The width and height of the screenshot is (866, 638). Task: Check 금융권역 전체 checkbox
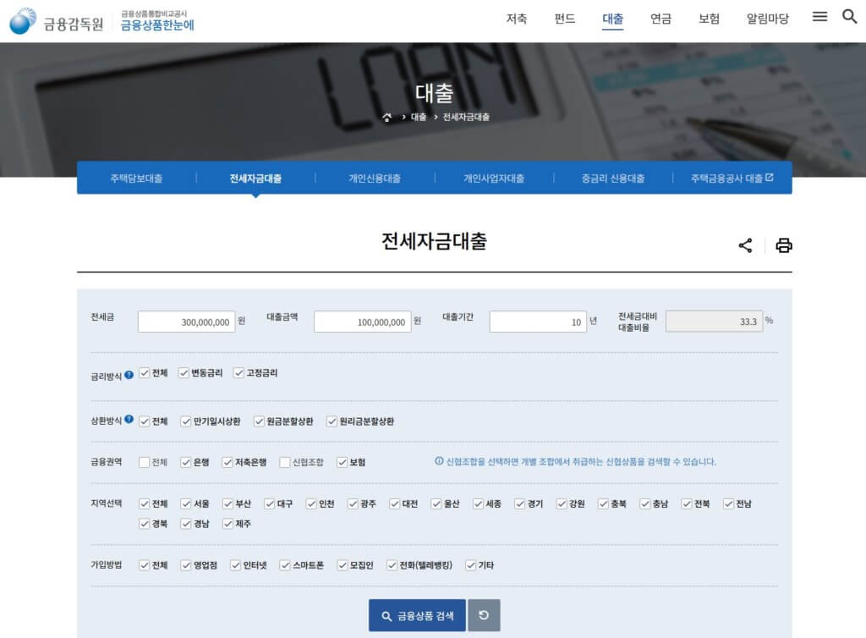click(144, 462)
